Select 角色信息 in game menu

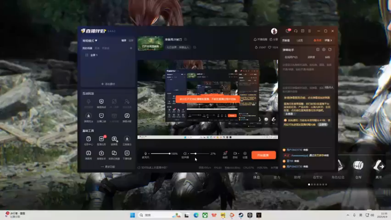click(x=338, y=177)
